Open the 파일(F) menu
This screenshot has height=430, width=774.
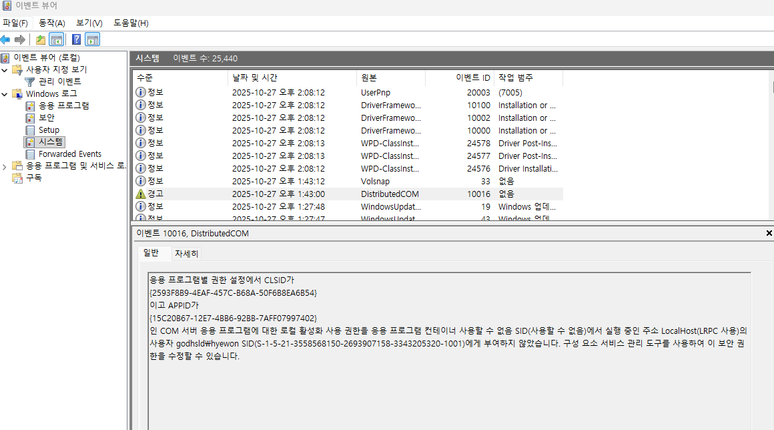(x=15, y=23)
